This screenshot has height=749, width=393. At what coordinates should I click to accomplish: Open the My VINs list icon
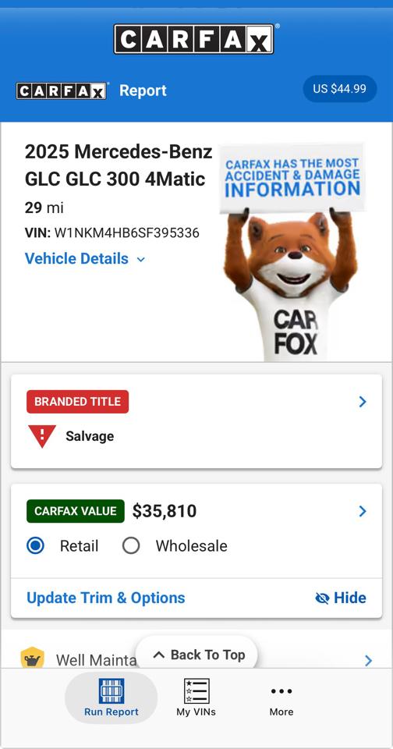[x=196, y=690]
